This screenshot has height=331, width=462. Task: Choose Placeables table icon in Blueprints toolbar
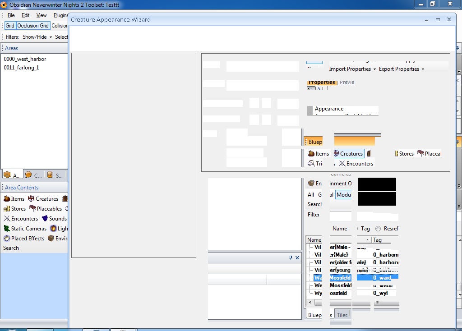[x=420, y=153]
